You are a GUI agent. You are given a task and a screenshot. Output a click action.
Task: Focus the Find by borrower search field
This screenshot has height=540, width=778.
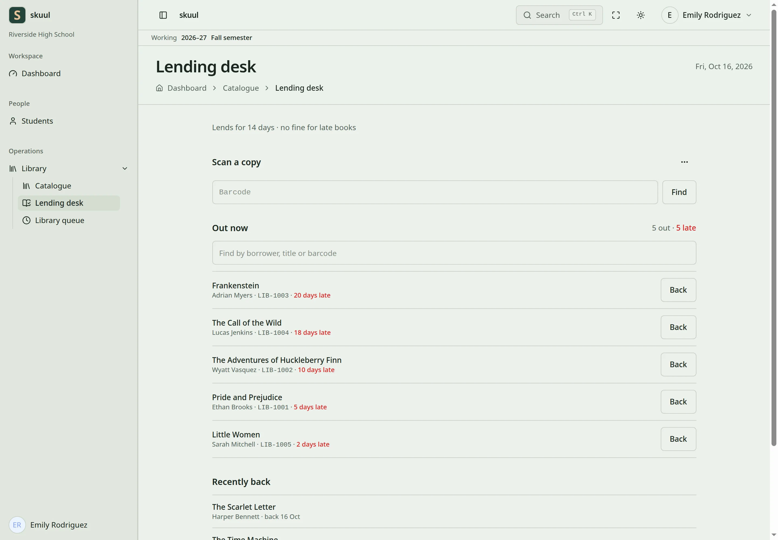pos(454,253)
